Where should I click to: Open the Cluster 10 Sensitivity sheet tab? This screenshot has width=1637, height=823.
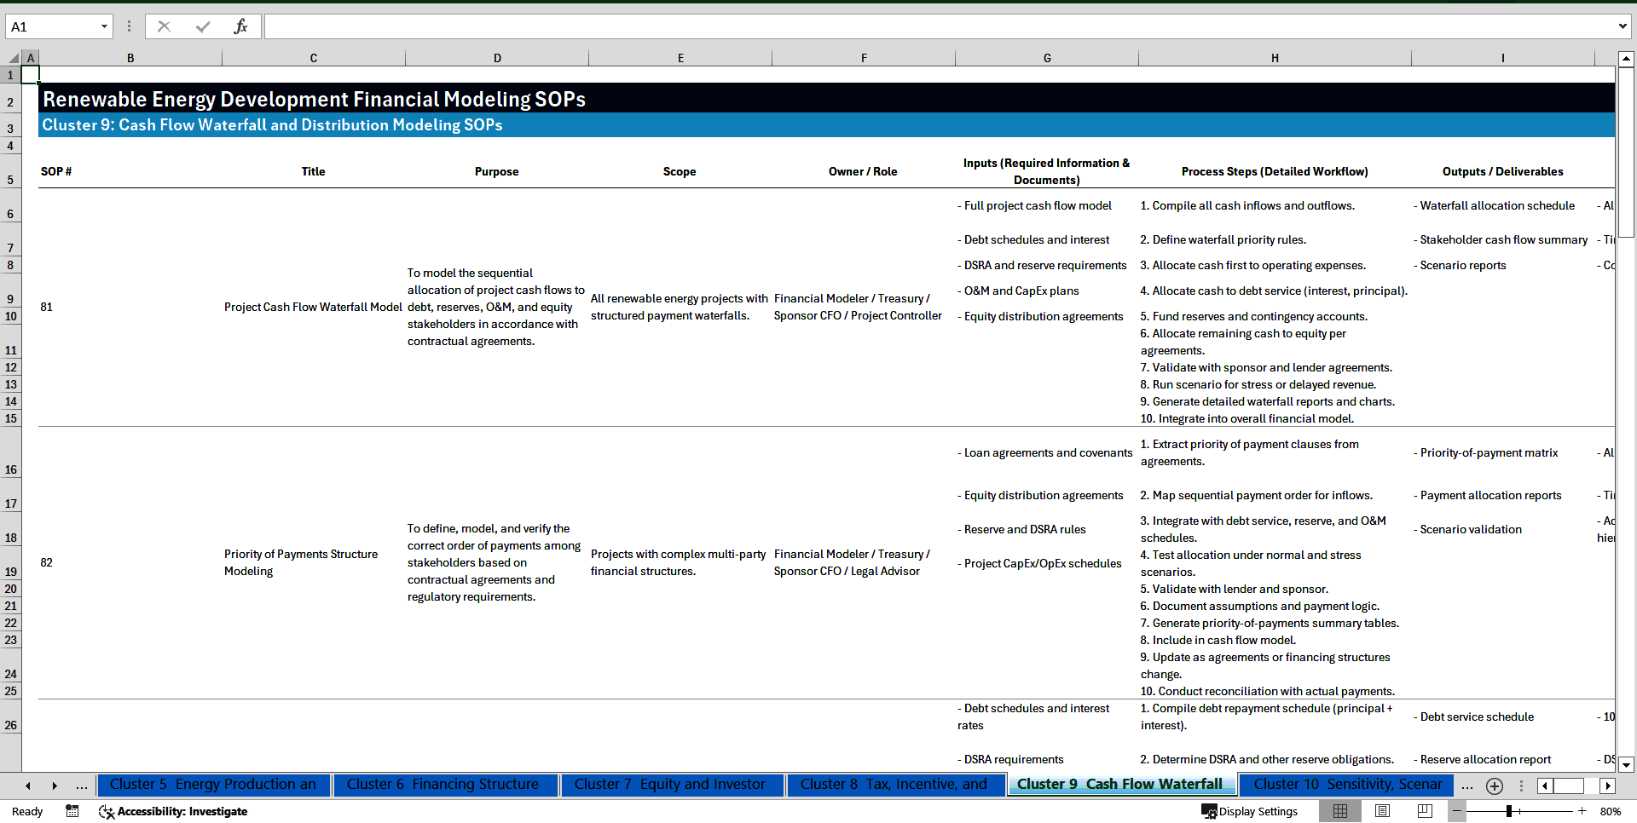point(1345,784)
